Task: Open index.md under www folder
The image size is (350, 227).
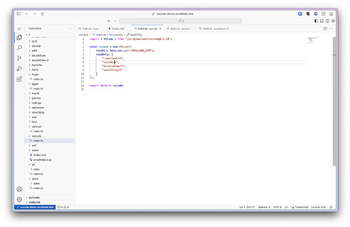Action: click(50, 155)
